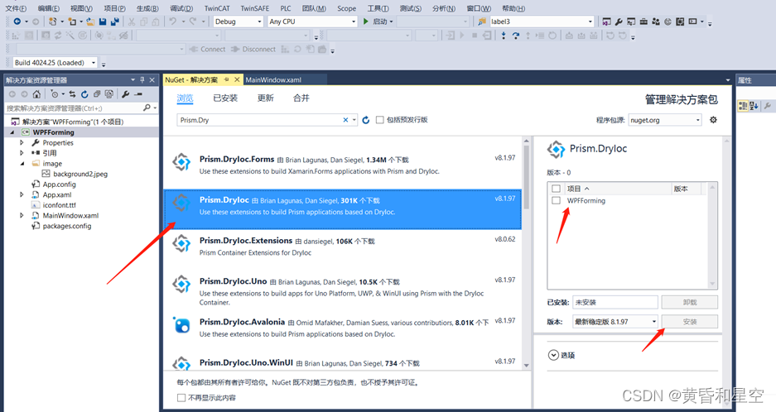The image size is (776, 412).
Task: Toggle the do-not-show-again checkbox
Action: click(x=181, y=398)
